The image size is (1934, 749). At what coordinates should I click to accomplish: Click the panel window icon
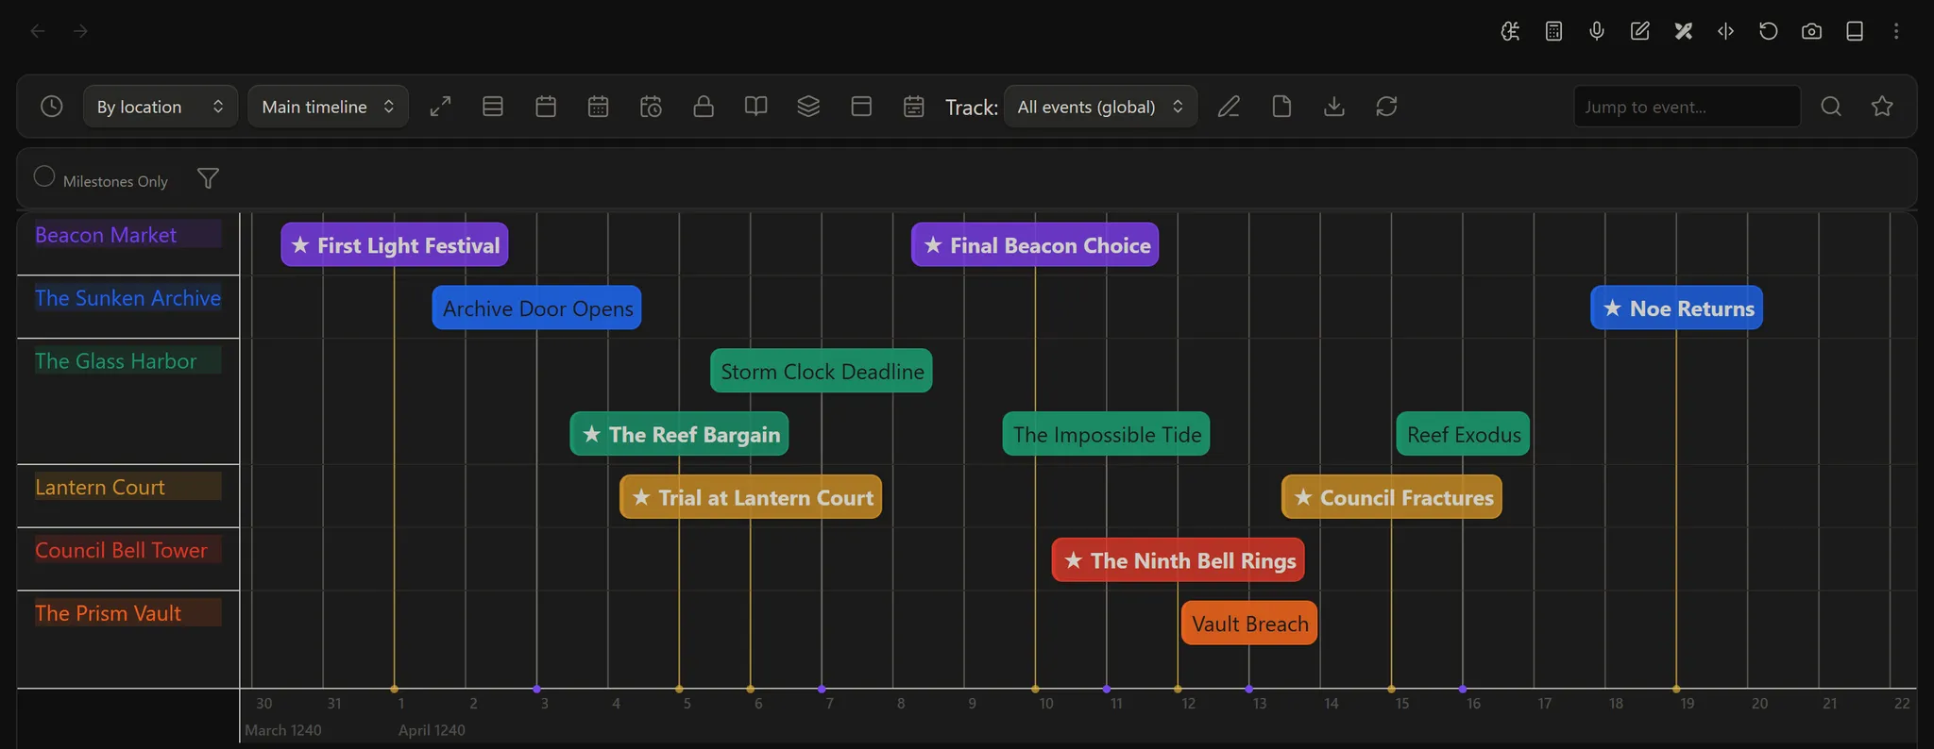point(861,107)
